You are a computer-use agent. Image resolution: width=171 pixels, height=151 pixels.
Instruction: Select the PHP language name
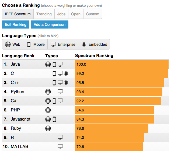tap(15, 110)
